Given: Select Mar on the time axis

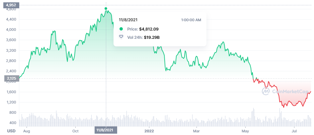Looking at the screenshot, I should 196,131.
